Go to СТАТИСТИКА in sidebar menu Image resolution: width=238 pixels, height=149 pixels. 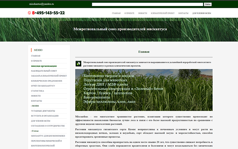pyautogui.click(x=38, y=91)
